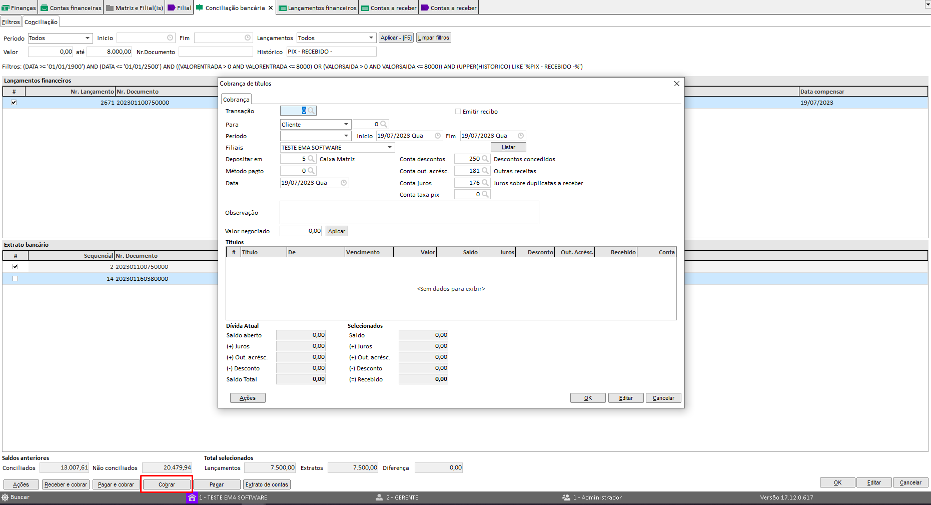The width and height of the screenshot is (931, 505).
Task: Open the Para Cliente dropdown
Action: coord(346,124)
